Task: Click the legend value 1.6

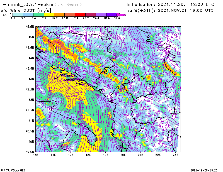Action: 13,18
